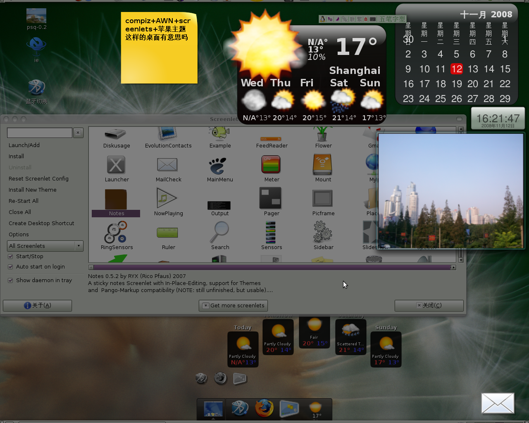Open the weather applet in the dock
This screenshot has height=423, width=529.
point(316,409)
